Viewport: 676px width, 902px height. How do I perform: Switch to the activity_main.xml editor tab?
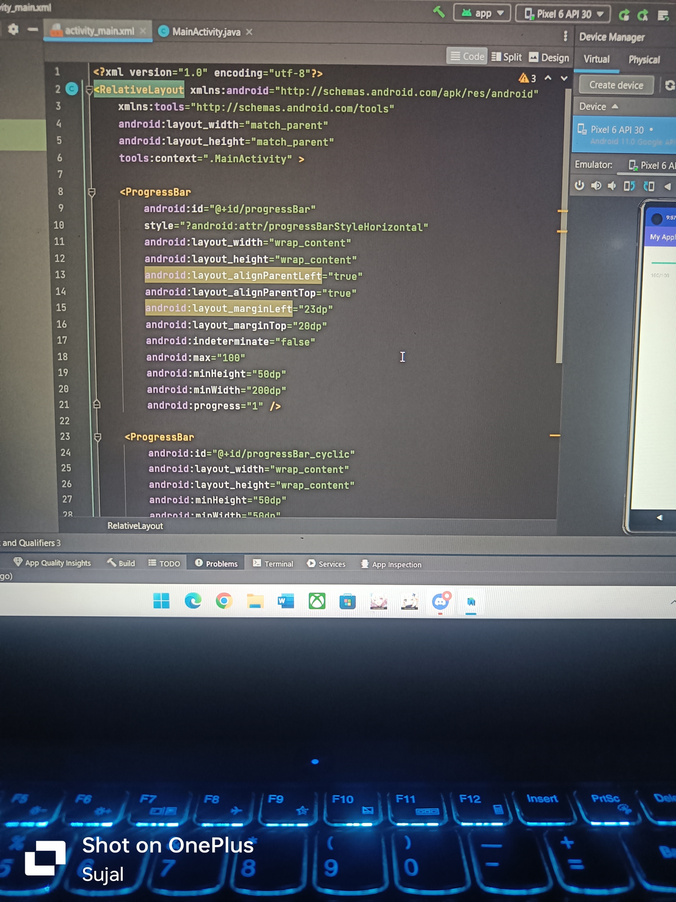point(98,31)
